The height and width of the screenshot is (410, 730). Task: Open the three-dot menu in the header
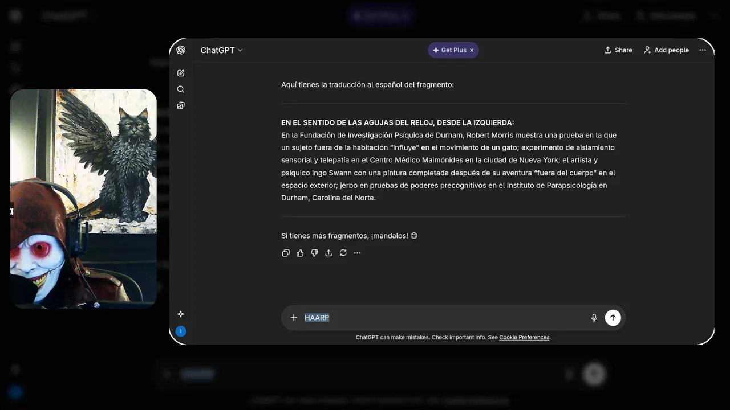[x=703, y=50]
